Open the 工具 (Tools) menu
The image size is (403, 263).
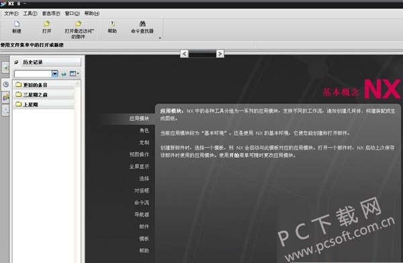[x=30, y=13]
